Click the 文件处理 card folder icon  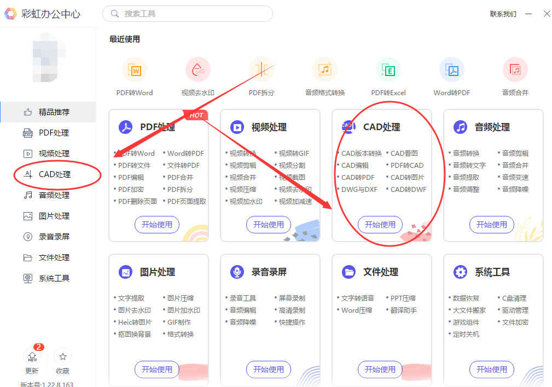[x=348, y=272]
